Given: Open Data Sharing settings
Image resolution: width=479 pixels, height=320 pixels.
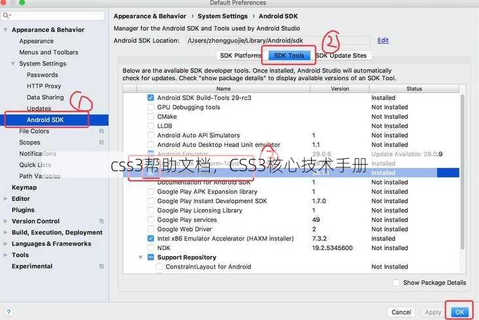Looking at the screenshot, I should [45, 97].
